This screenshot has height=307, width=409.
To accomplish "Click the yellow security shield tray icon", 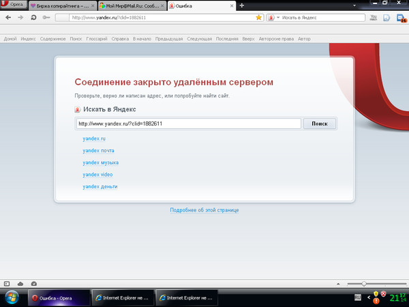I will coord(376,294).
